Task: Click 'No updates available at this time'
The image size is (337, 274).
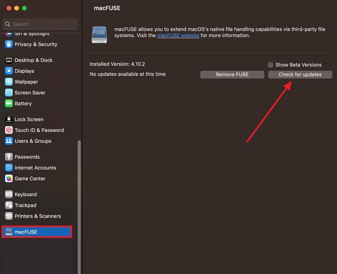Action: point(128,74)
